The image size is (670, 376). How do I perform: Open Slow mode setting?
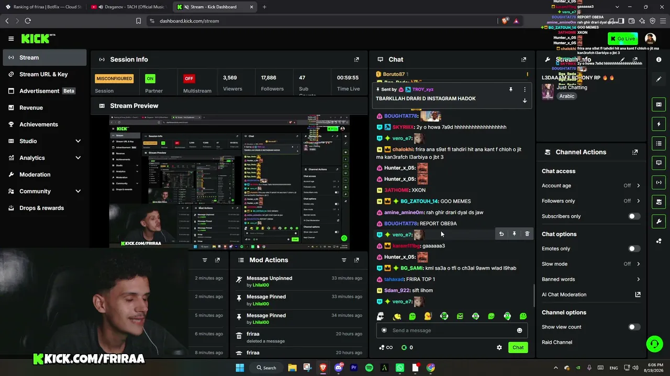(x=591, y=264)
